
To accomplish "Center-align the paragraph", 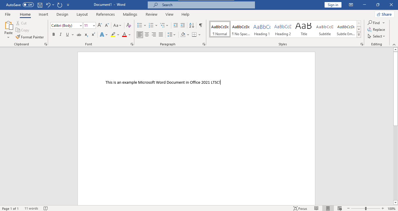I will point(147,35).
